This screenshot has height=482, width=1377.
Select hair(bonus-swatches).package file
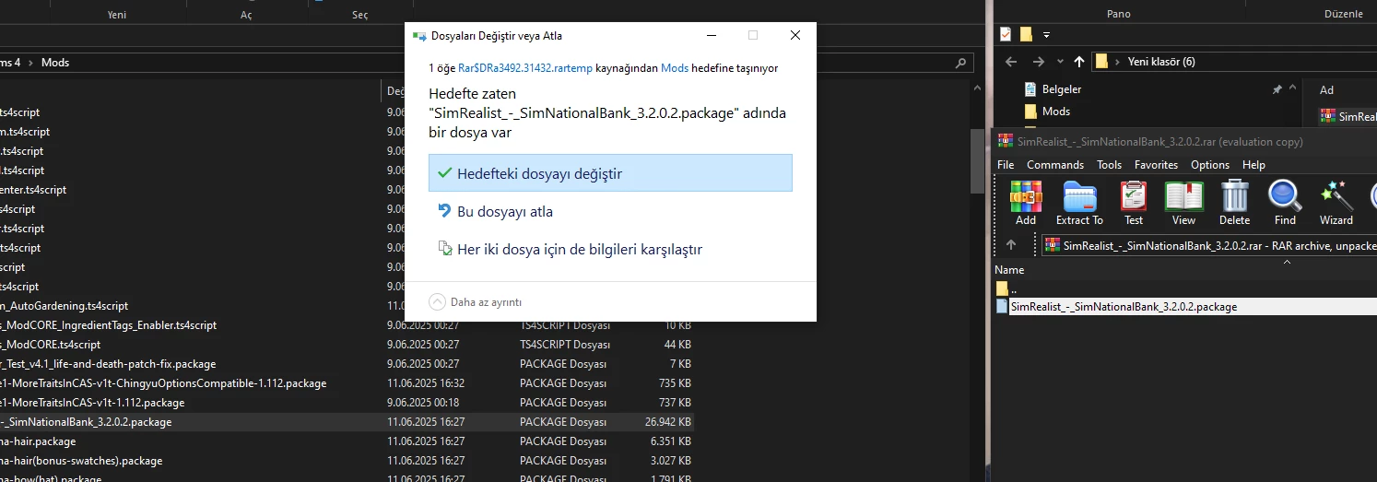click(81, 461)
